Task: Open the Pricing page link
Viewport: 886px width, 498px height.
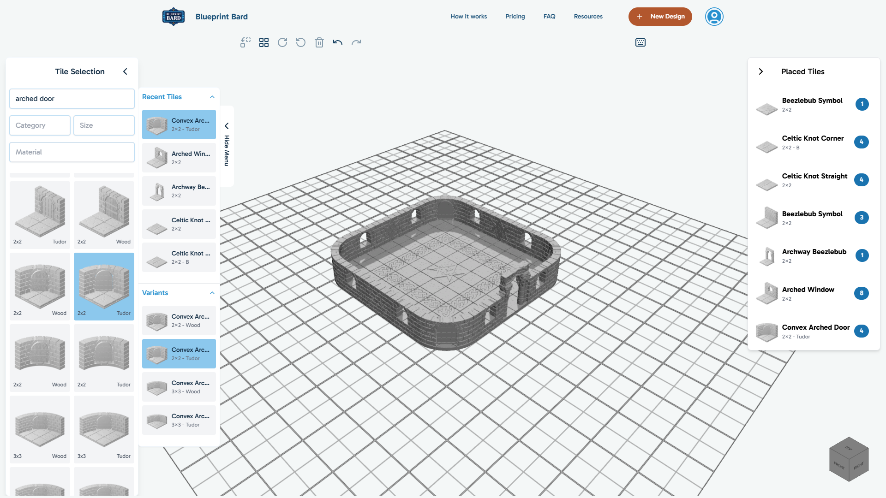Action: coord(515,17)
